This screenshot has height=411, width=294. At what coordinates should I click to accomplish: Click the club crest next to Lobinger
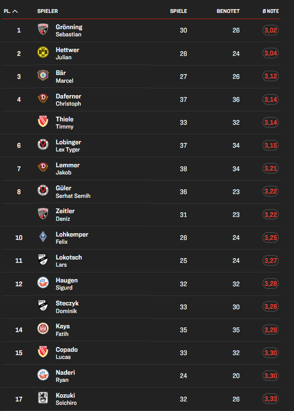43,145
